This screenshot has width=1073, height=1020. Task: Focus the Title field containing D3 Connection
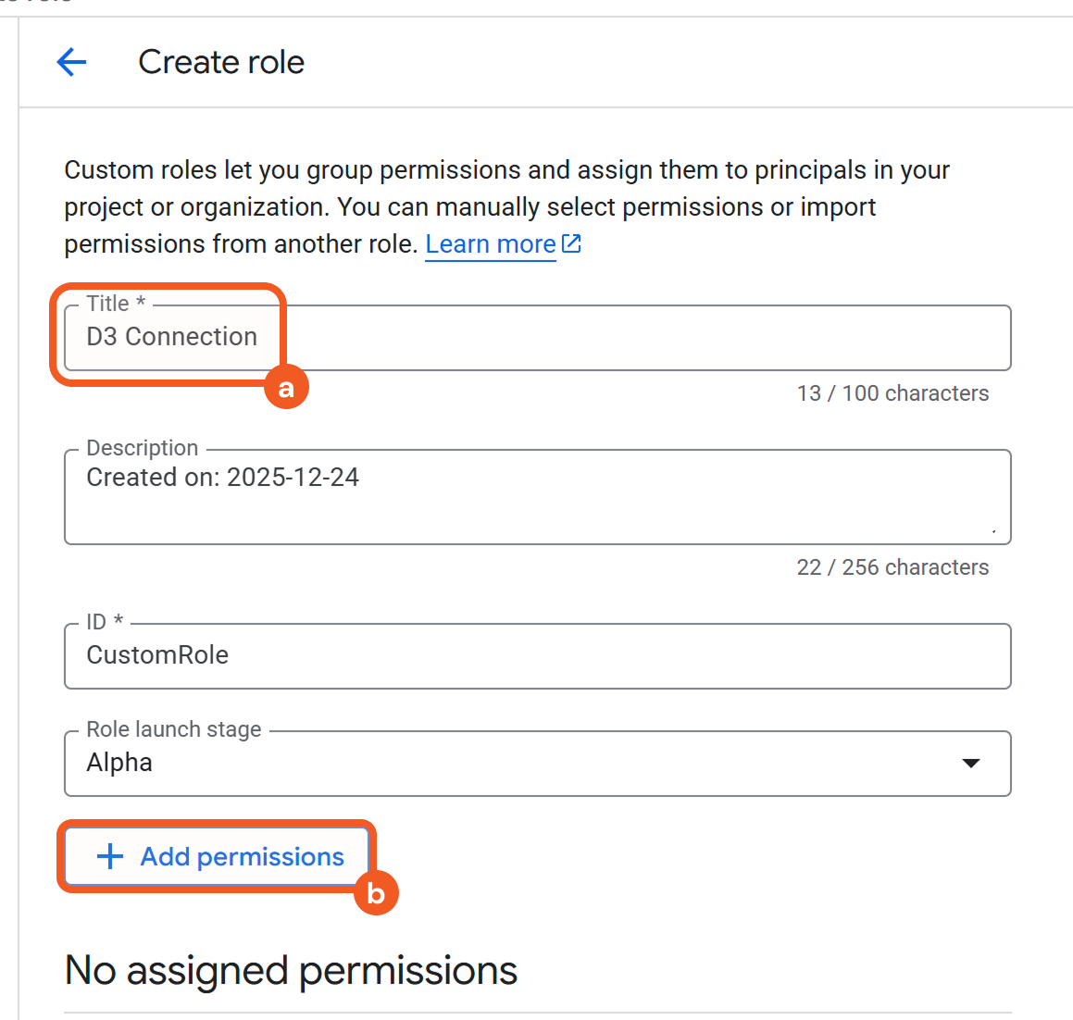pos(537,338)
